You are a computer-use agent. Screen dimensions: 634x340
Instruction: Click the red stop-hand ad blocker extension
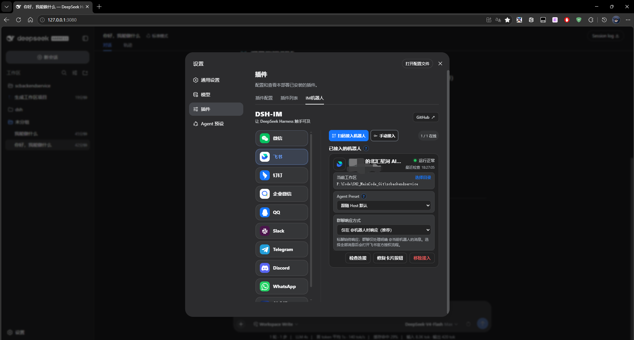click(x=567, y=20)
